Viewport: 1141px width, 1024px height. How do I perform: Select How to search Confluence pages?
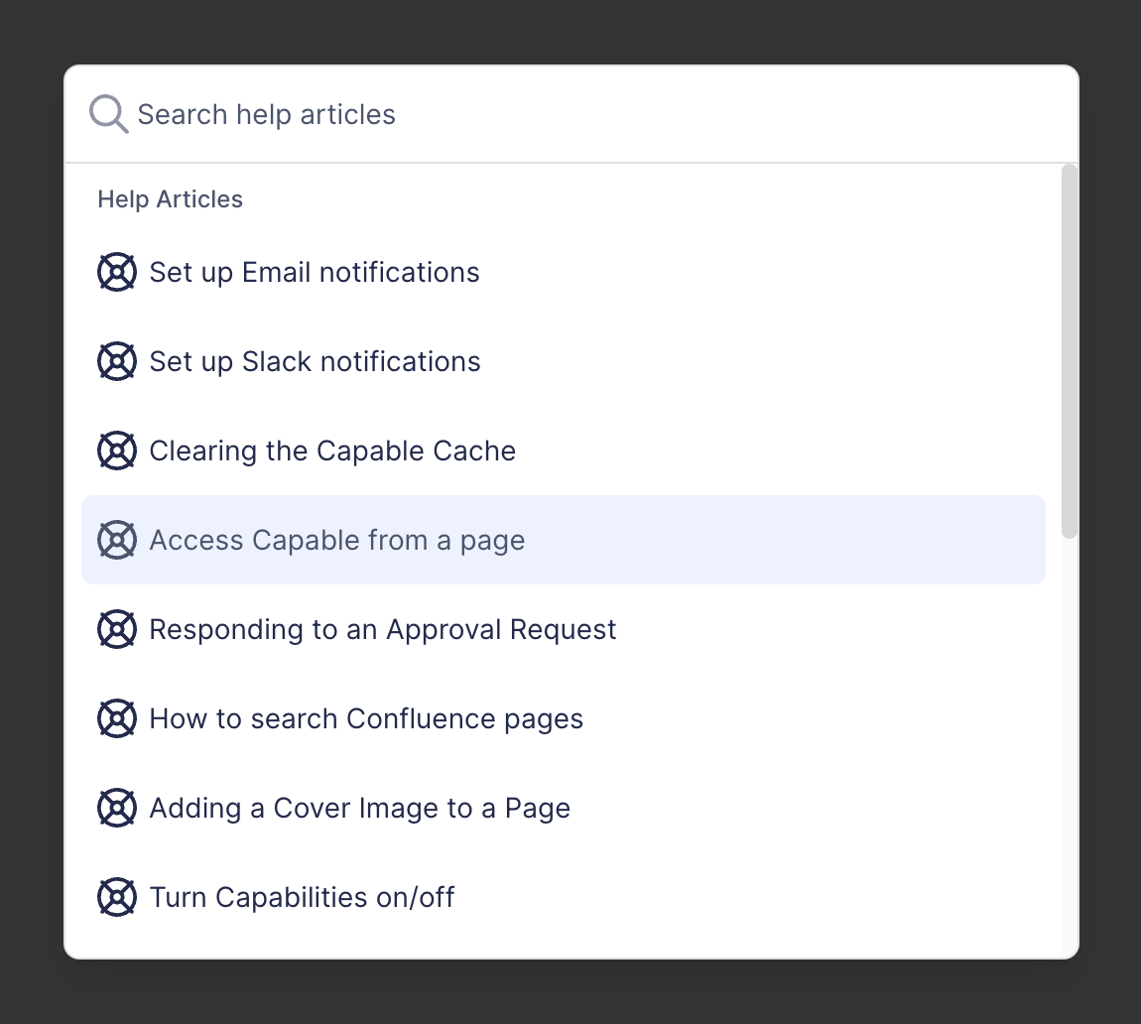(x=366, y=718)
